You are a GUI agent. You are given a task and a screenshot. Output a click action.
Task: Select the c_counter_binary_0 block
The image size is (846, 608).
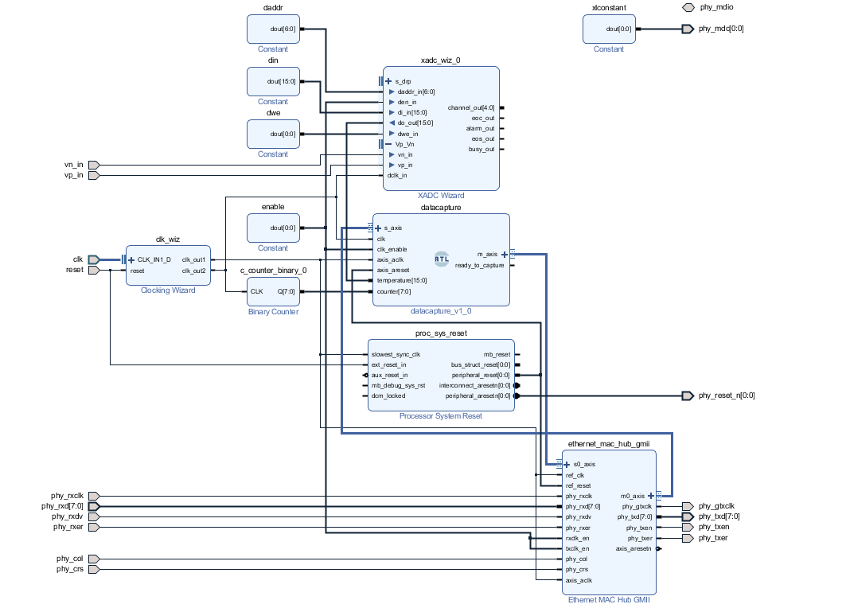(x=274, y=291)
